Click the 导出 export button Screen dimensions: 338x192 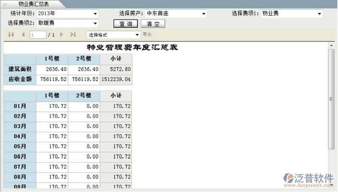point(147,34)
